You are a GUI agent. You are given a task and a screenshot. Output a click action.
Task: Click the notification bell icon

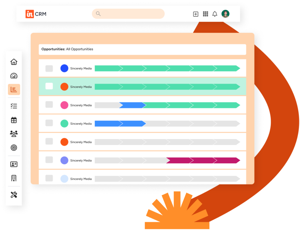[x=215, y=14]
